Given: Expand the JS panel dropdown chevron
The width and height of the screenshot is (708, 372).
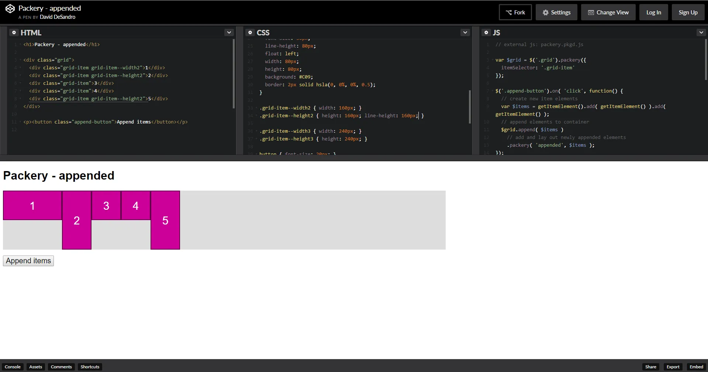Looking at the screenshot, I should [701, 32].
